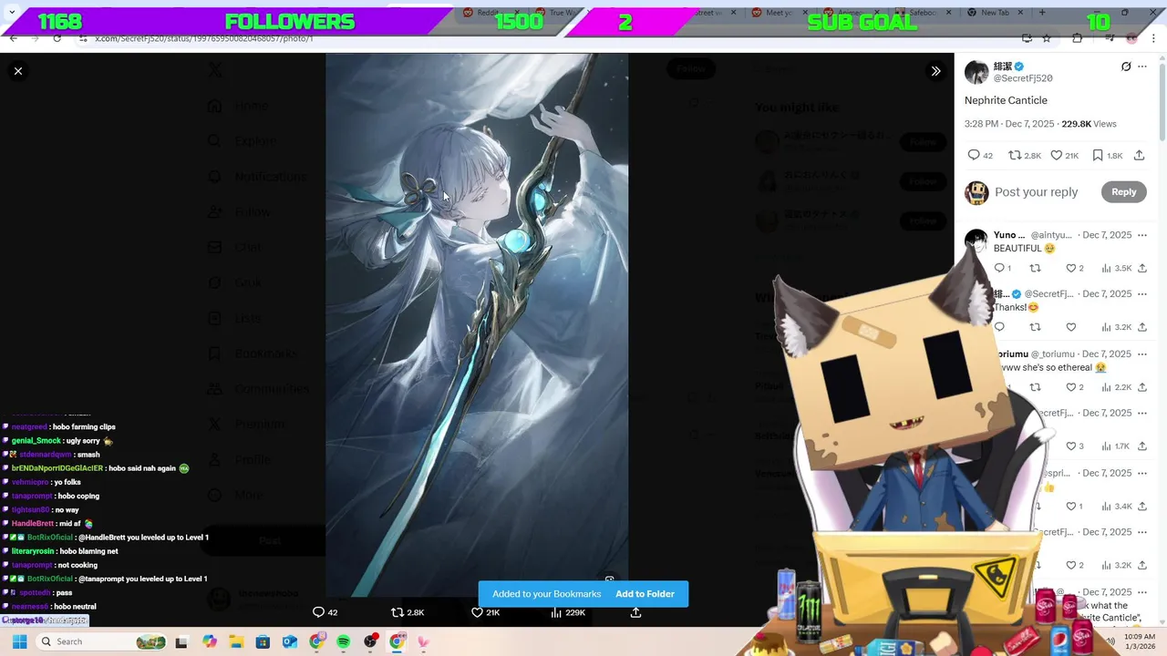Like the comment with 3 likes

(x=1075, y=446)
